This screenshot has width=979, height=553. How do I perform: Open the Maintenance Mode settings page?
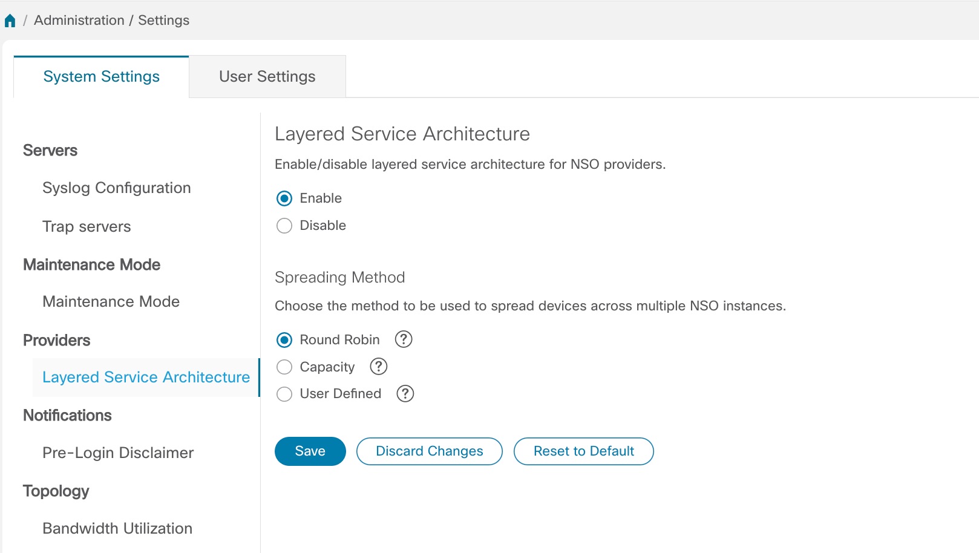pyautogui.click(x=110, y=301)
